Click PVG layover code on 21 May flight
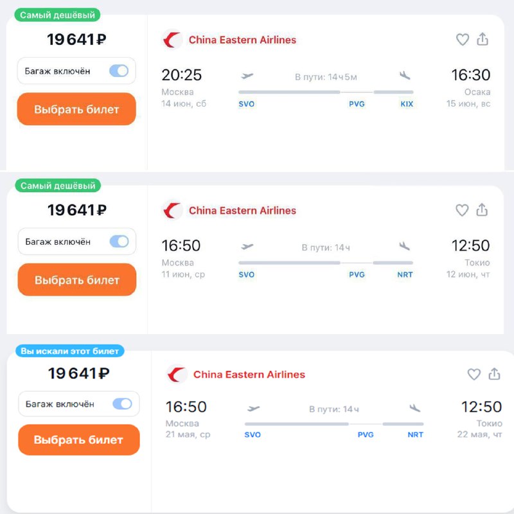 [366, 435]
